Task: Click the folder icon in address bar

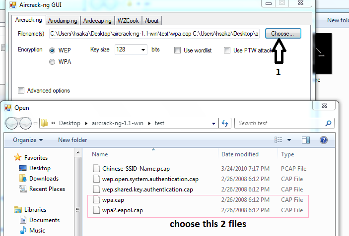Action: pos(44,123)
